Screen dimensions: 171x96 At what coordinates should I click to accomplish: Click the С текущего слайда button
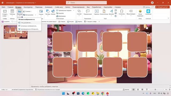[x=90, y=22]
